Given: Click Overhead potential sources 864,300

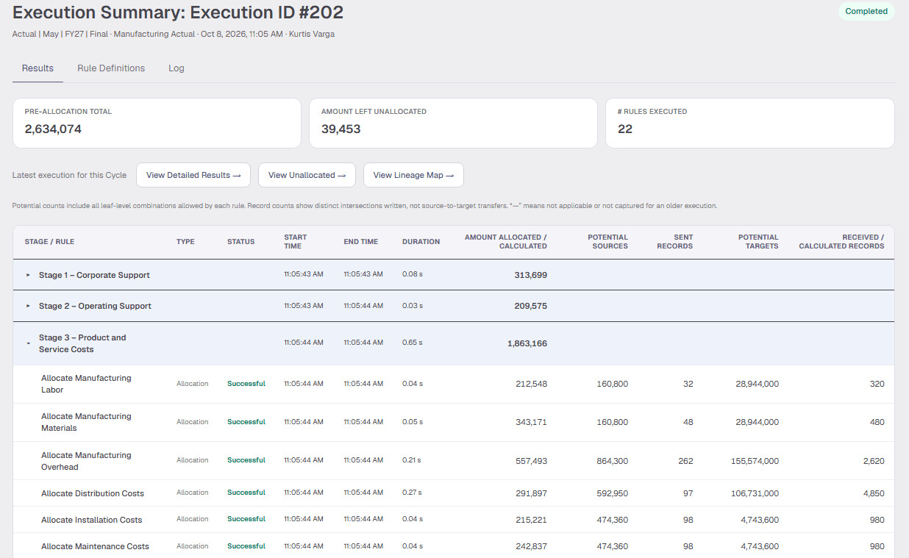Looking at the screenshot, I should 613,461.
